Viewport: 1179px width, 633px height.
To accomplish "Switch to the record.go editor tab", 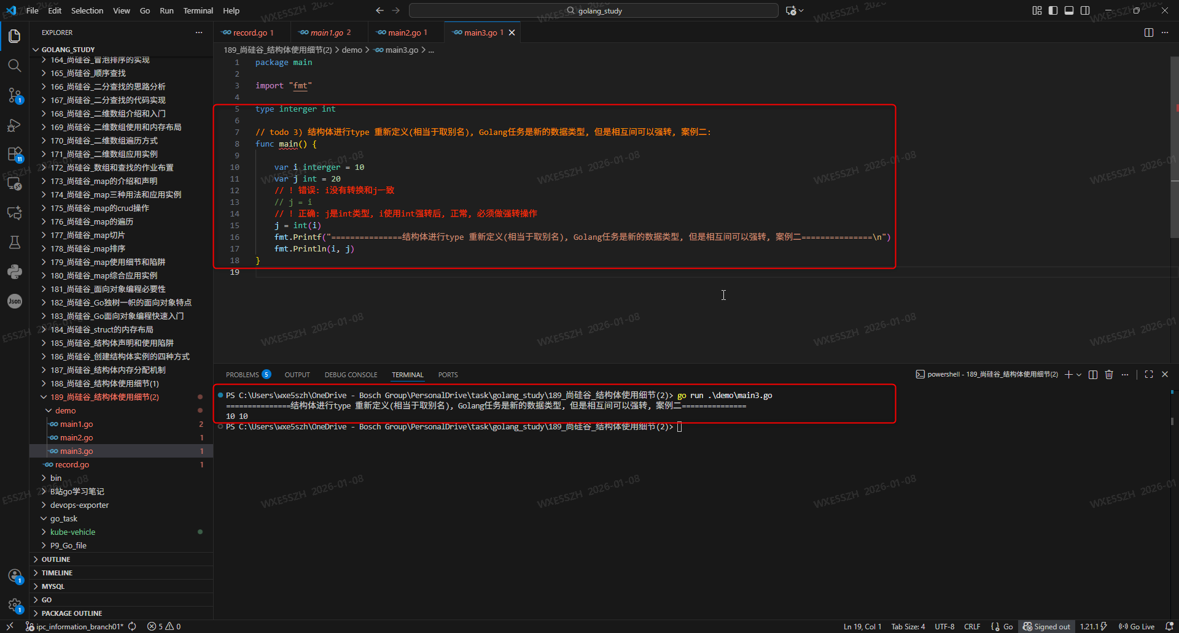I will pos(252,33).
